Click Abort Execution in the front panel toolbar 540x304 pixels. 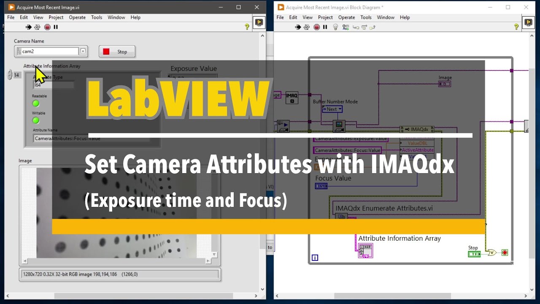coord(47,27)
